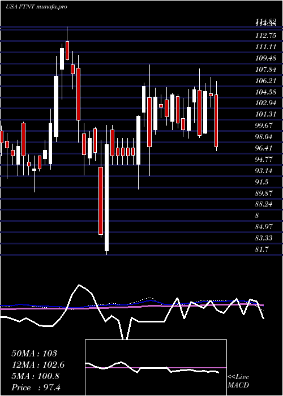Click the 'USA FTNT munafa.pro' chart title

37,7
